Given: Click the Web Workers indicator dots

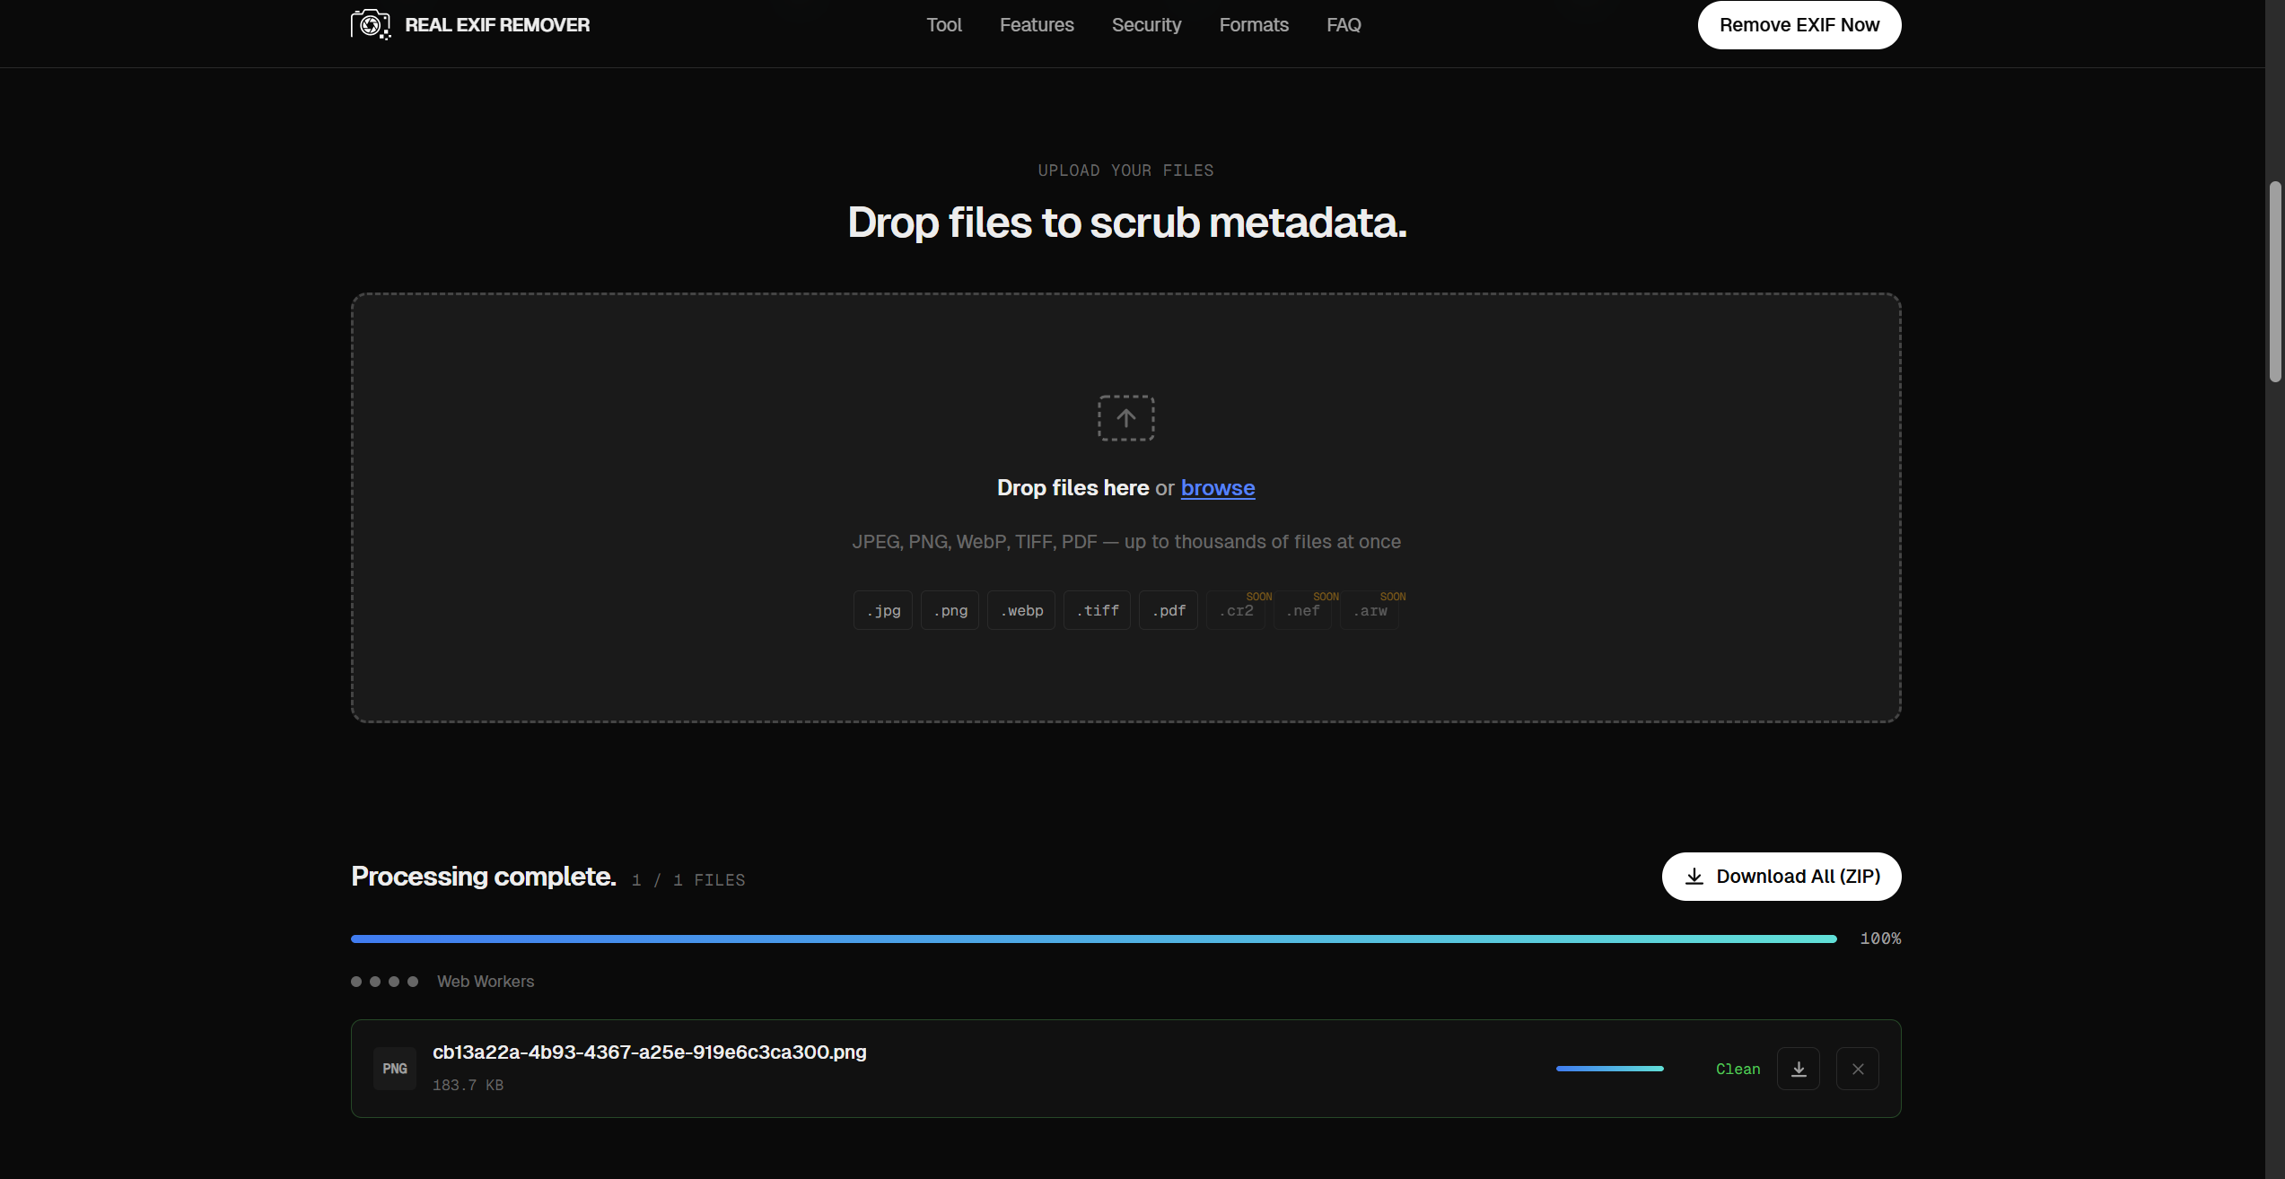Looking at the screenshot, I should 384,982.
